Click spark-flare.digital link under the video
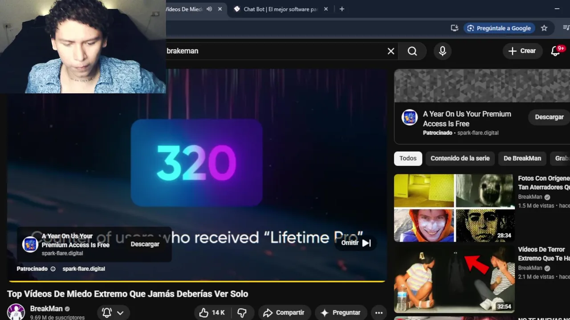This screenshot has width=570, height=320. click(x=84, y=269)
